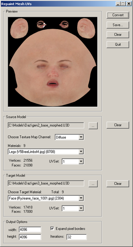Clear the preview with the top Clear button
The width and height of the screenshot is (133, 247).
tap(118, 35)
